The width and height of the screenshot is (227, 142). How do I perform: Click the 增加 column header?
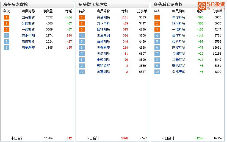coord(124,11)
